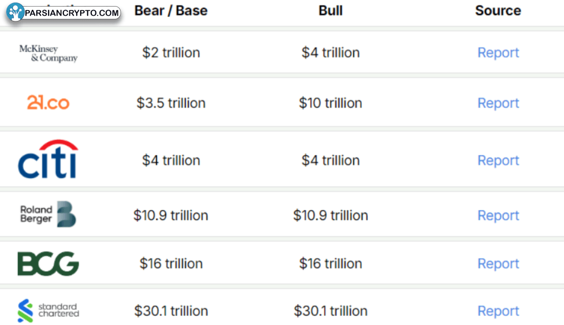Open the Roland Berger Report link

(x=498, y=215)
